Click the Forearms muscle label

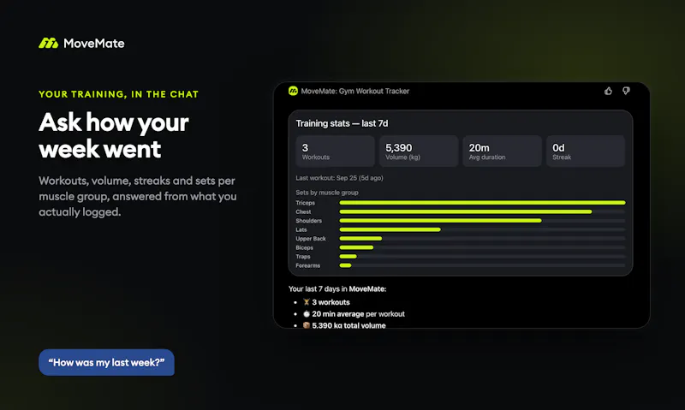click(x=308, y=265)
